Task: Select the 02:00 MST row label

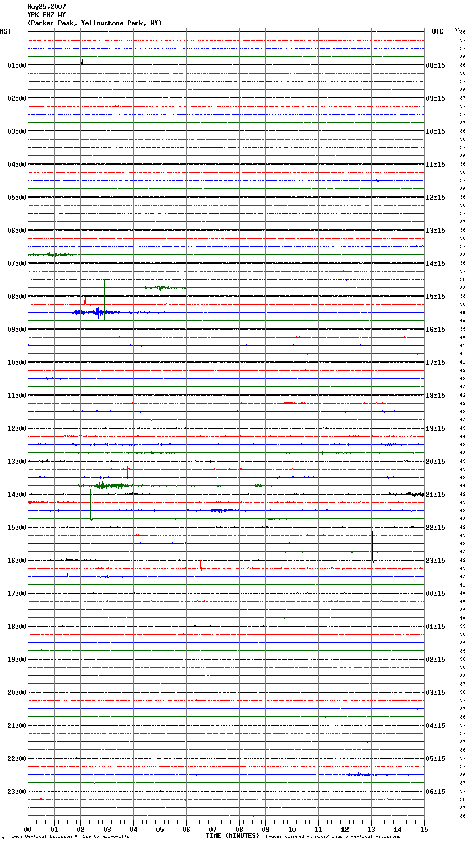Action: click(17, 98)
